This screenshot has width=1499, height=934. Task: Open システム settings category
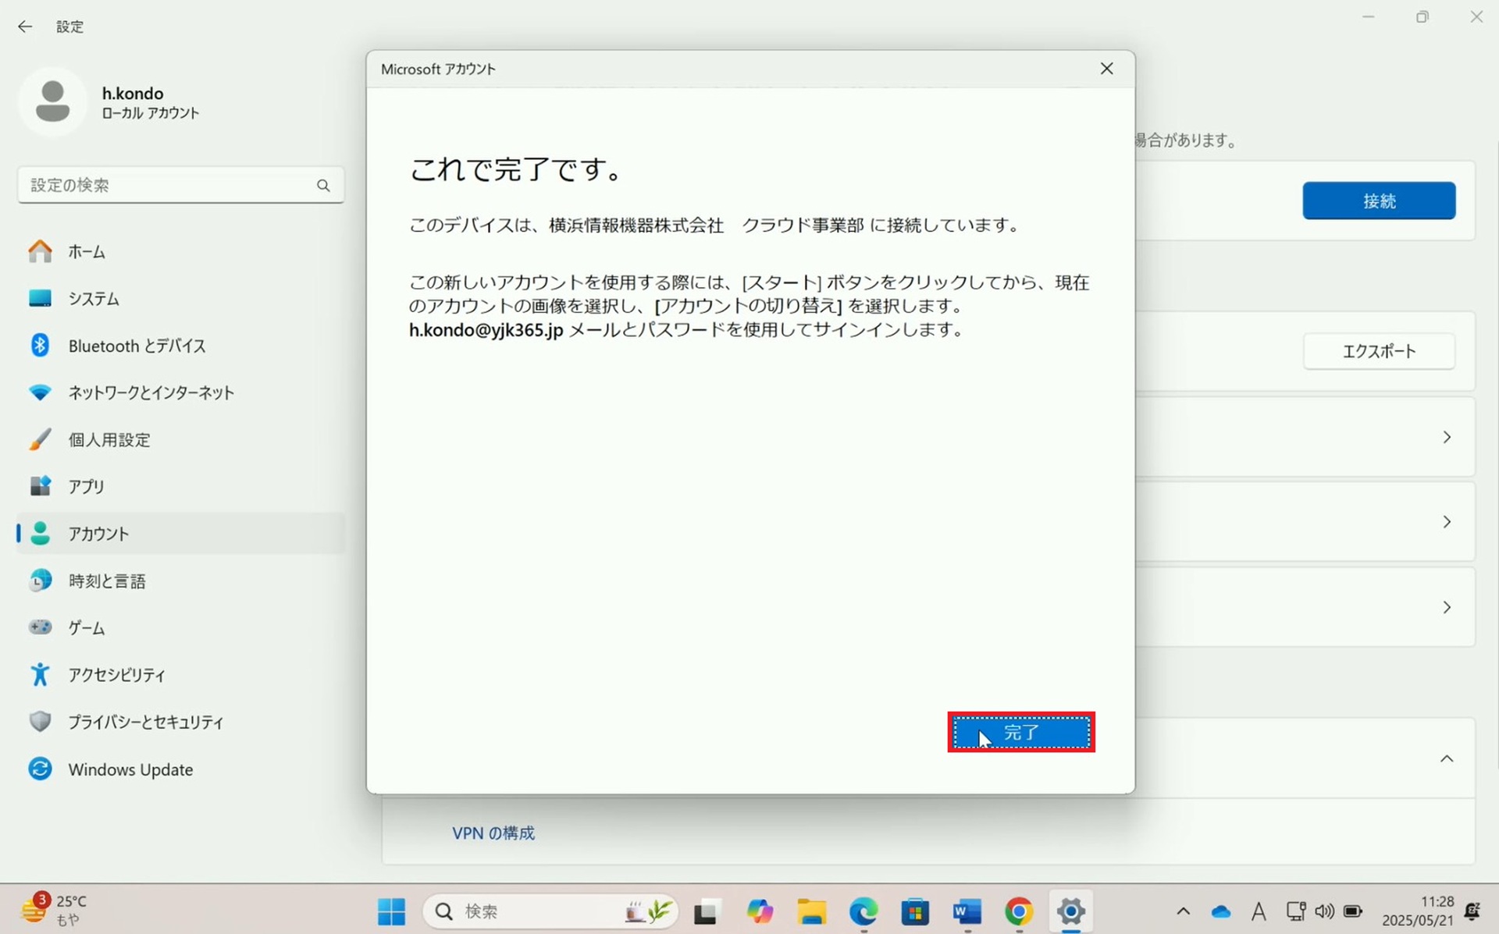[180, 298]
